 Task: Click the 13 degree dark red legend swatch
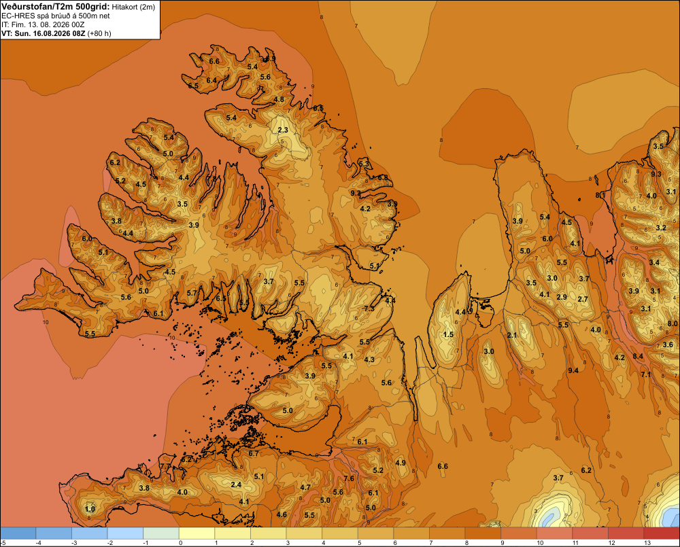pyautogui.click(x=662, y=533)
